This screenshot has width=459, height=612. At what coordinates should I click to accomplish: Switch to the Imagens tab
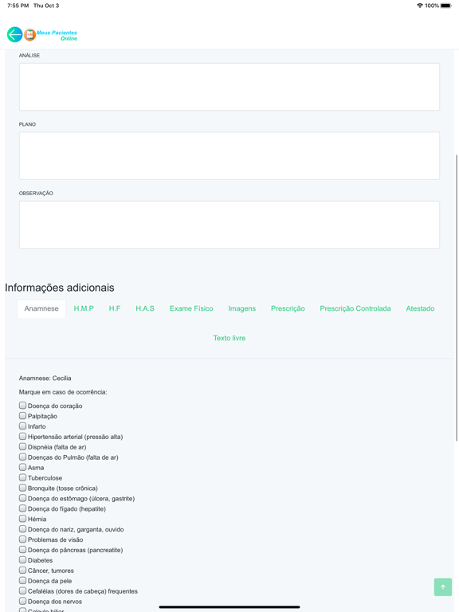pos(242,308)
